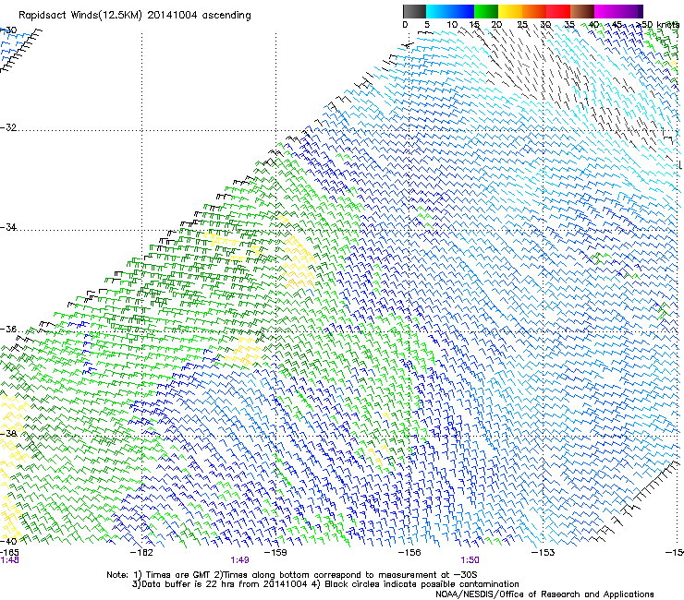Click the brown 35-40 knots legend swatch

[x=582, y=11]
